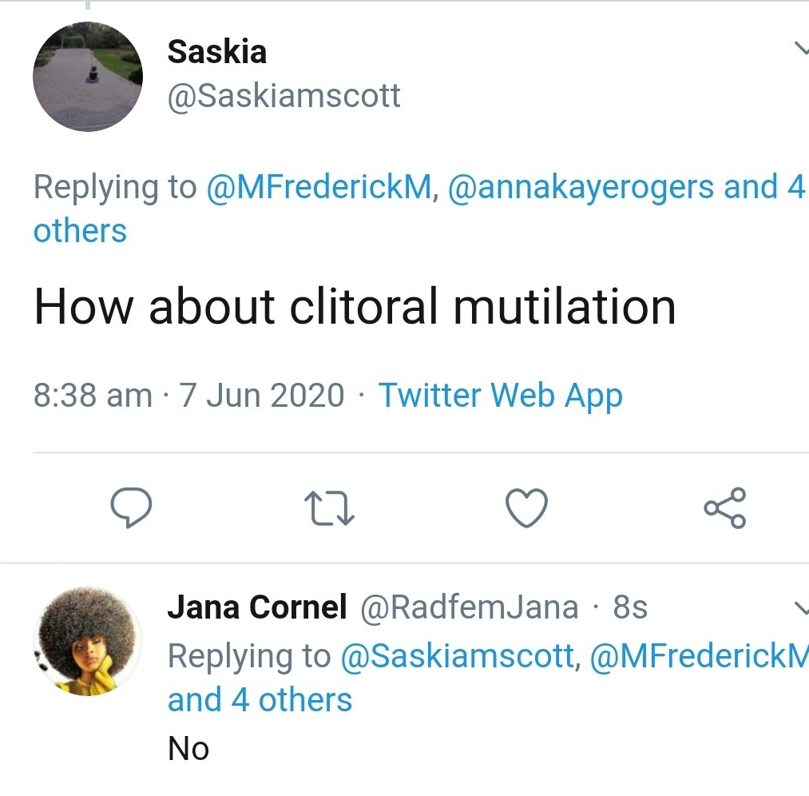809x796 pixels.
Task: Open the @RadfemJana handle
Action: pos(469,607)
